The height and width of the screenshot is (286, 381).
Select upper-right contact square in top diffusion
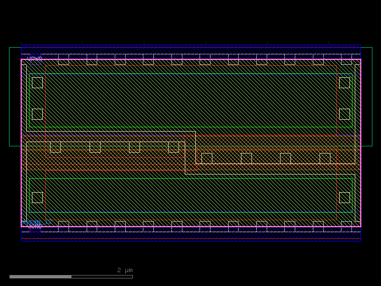(x=344, y=83)
